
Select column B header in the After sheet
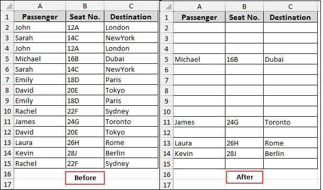point(244,7)
